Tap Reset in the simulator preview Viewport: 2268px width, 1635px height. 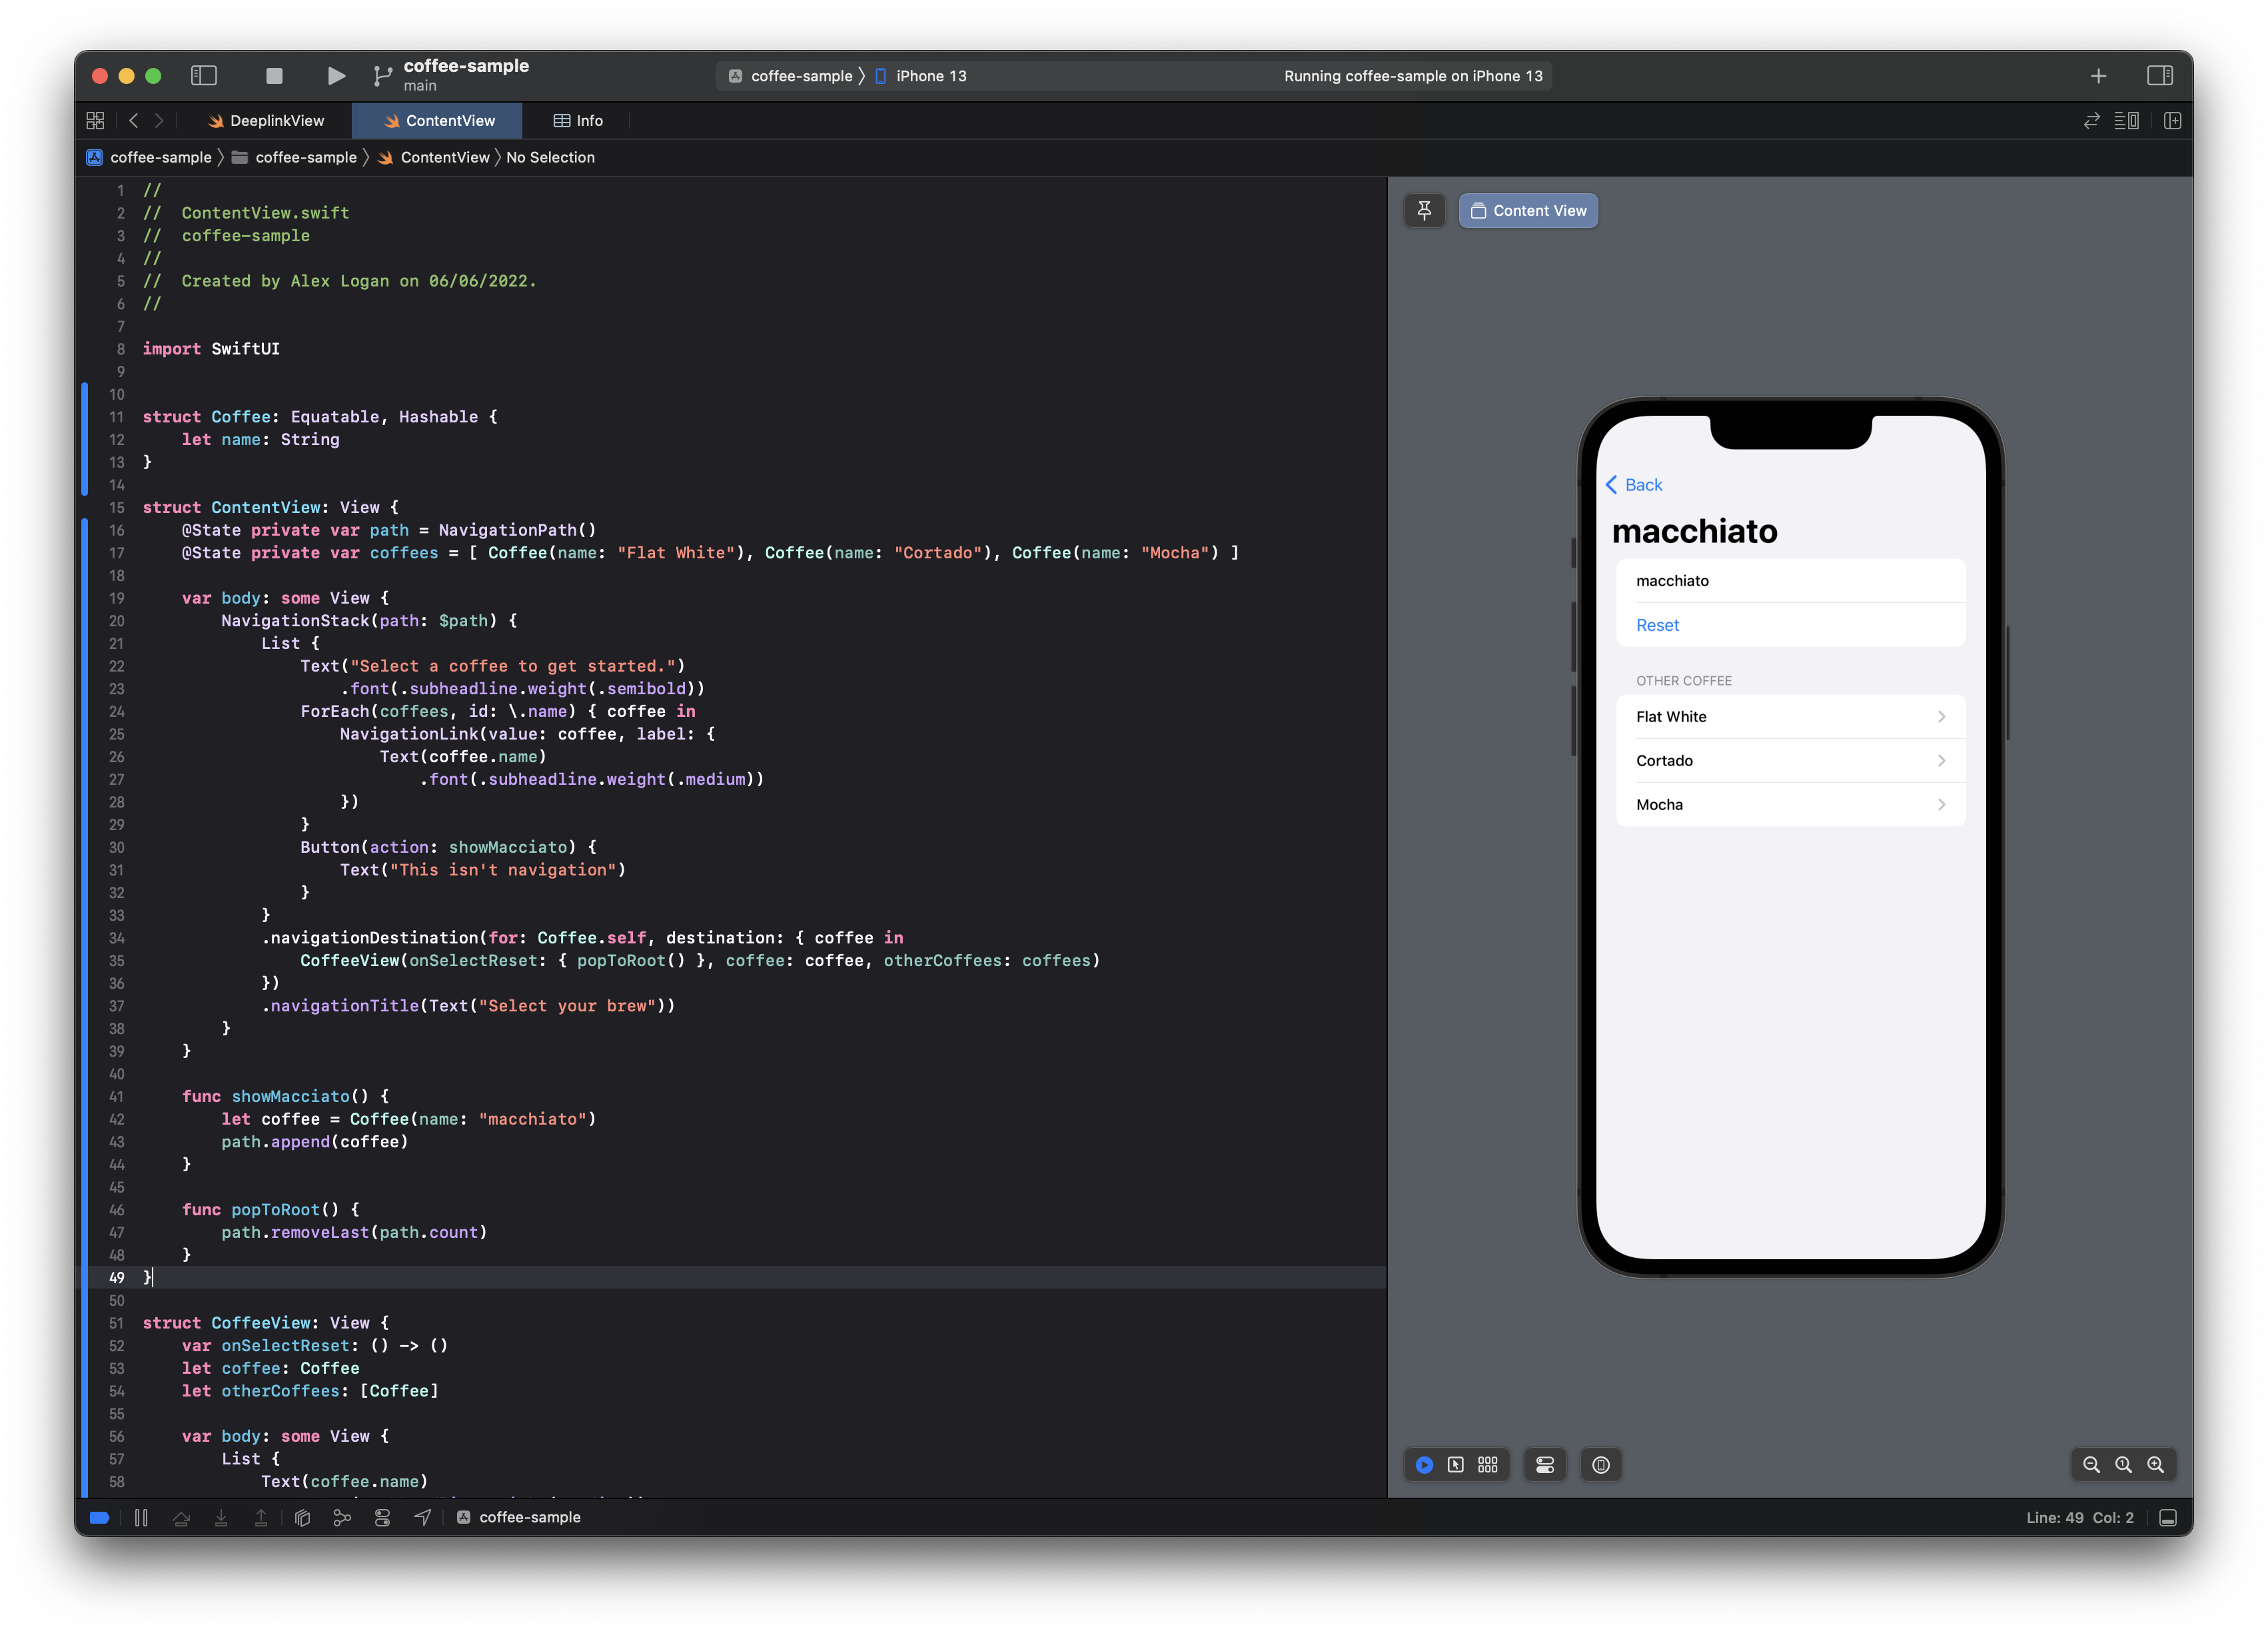click(1657, 625)
